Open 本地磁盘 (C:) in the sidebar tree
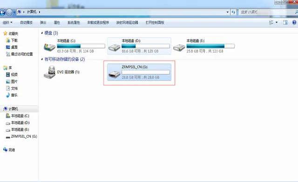Image resolution: width=298 pixels, height=182 pixels. pyautogui.click(x=18, y=116)
